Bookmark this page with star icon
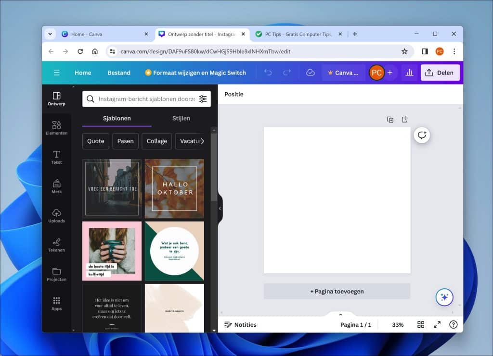The image size is (493, 356). 404,51
